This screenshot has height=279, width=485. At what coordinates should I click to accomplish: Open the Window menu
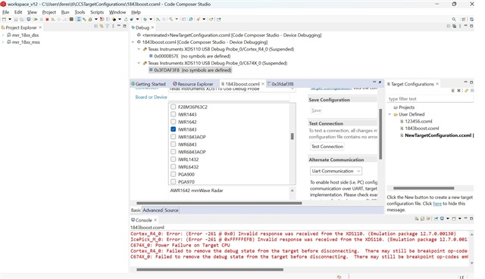pos(117,12)
